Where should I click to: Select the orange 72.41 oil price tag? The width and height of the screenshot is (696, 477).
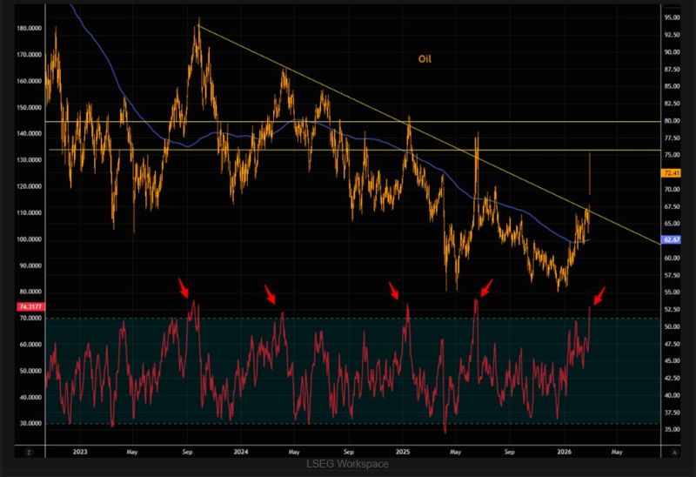point(671,173)
